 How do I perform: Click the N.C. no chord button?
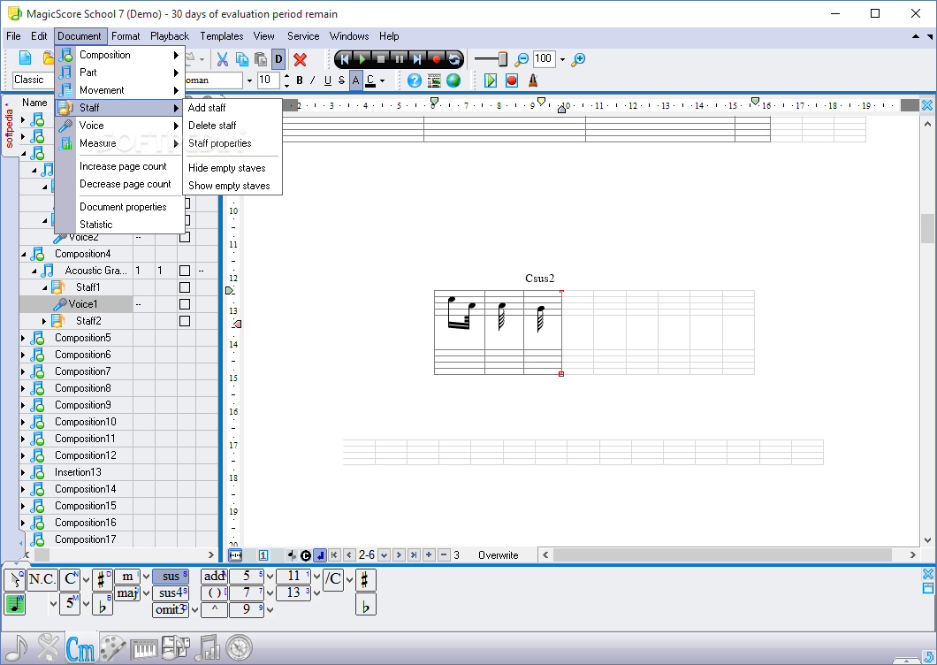[42, 579]
